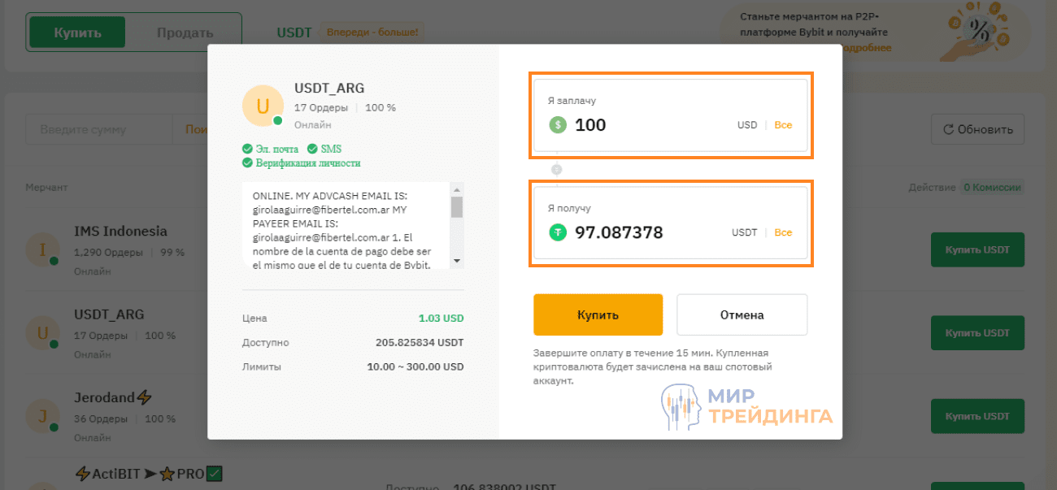This screenshot has height=490, width=1057.
Task: Switch to the Продать tab
Action: point(185,32)
